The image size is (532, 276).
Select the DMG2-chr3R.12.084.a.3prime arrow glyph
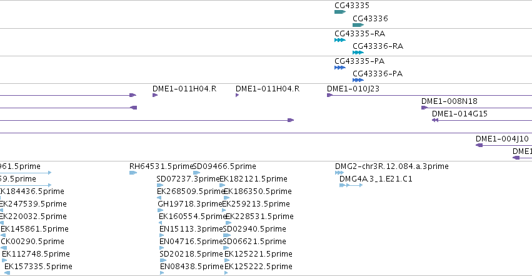click(x=339, y=173)
